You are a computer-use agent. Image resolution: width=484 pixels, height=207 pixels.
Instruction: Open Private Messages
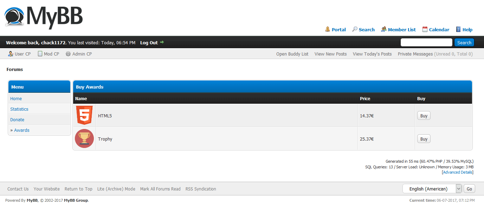pyautogui.click(x=415, y=54)
